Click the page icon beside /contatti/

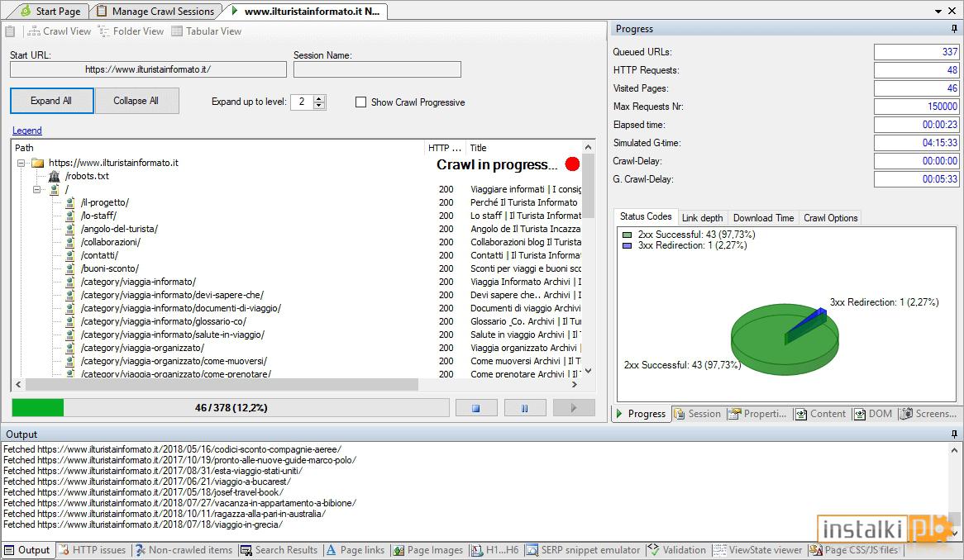[70, 255]
